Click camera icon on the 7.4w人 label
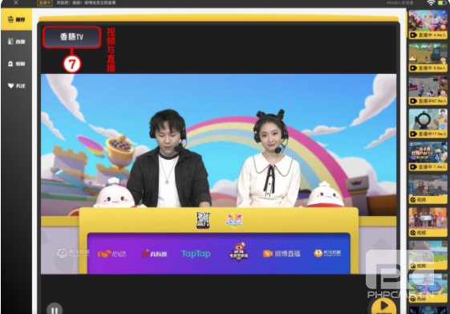Screen dimensions: 450x314 click(x=413, y=167)
